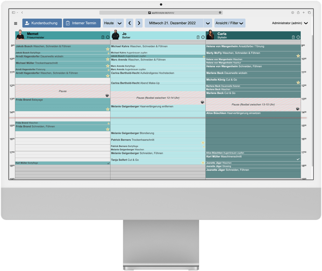Go to the previous day arrow
Screen dimensions: 322x271
click(x=130, y=23)
